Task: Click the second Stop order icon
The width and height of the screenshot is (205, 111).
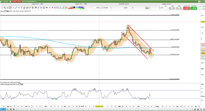Action: (181, 8)
